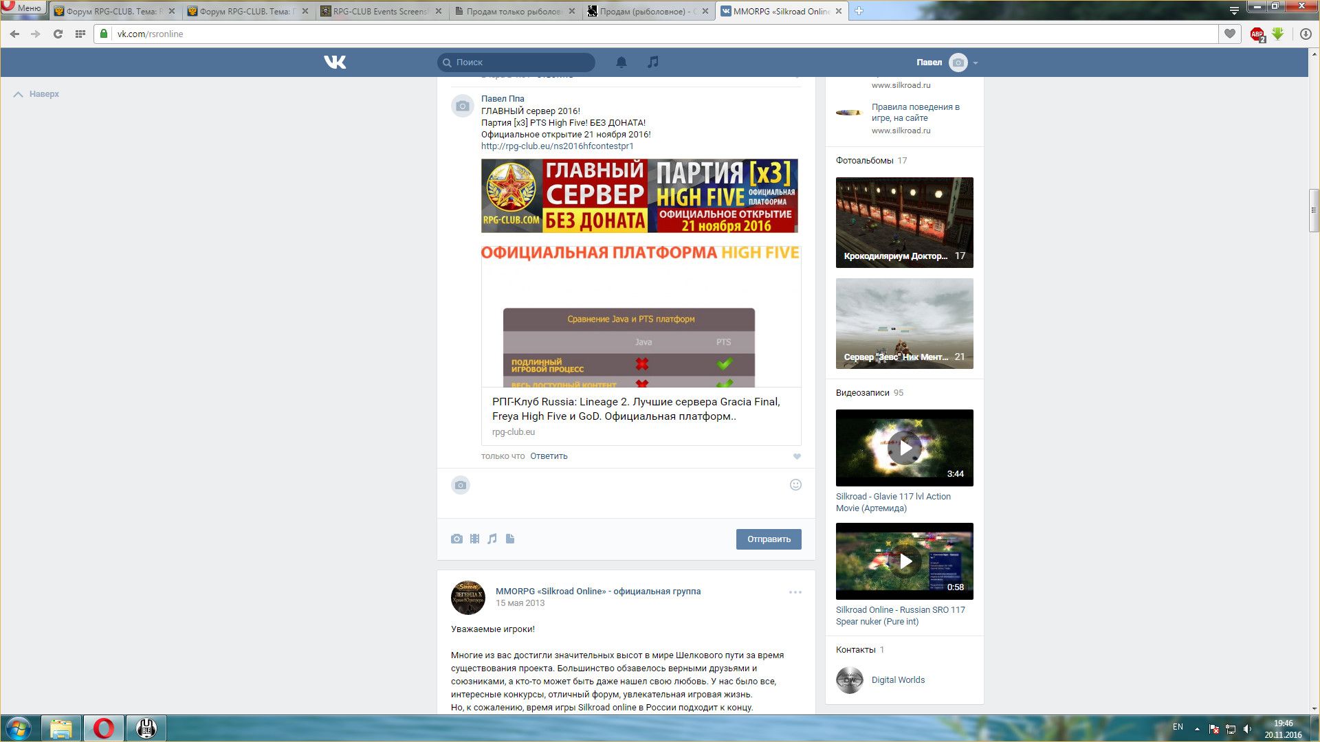Click Silkroad Glavie 117 lvl video title

pyautogui.click(x=893, y=502)
